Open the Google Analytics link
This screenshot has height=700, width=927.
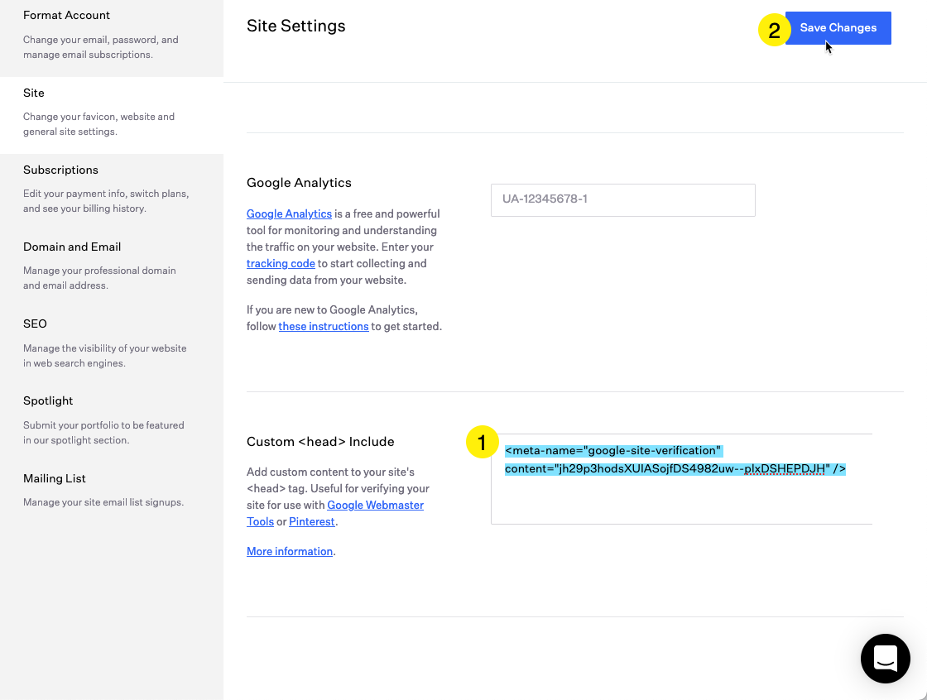(x=289, y=213)
